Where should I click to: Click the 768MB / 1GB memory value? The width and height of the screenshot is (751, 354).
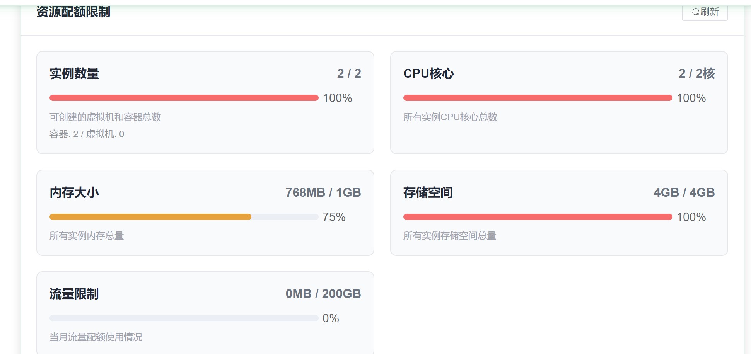coord(323,192)
